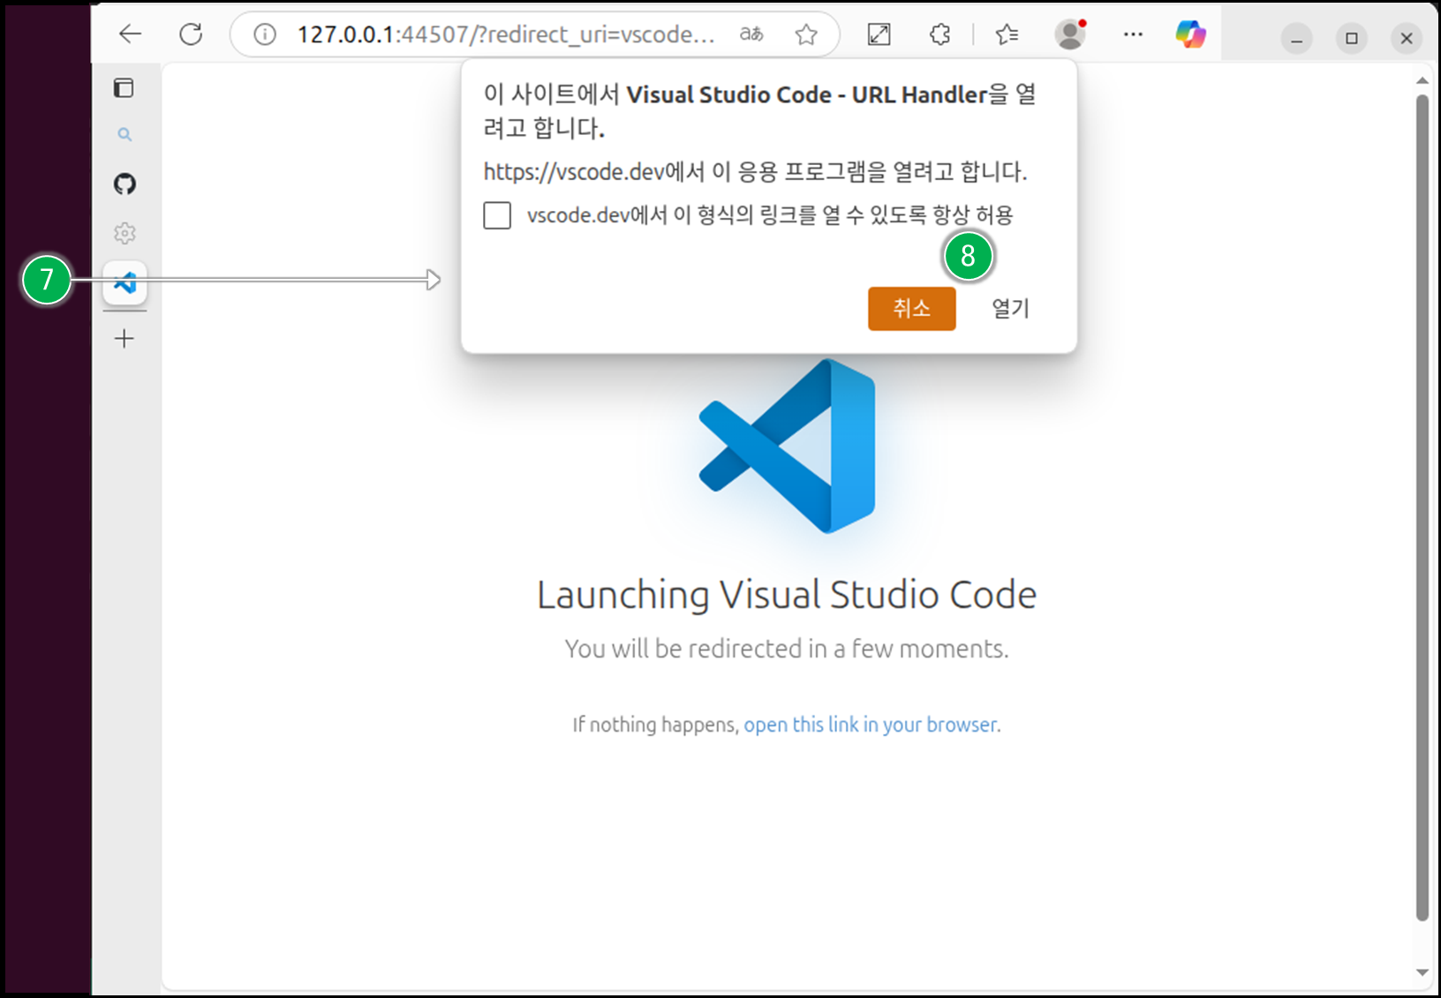The width and height of the screenshot is (1441, 998).
Task: Click the 취소 cancel button
Action: tap(911, 309)
